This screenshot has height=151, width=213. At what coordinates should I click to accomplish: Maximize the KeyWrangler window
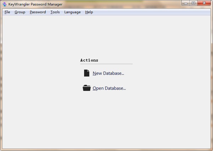[193, 3]
